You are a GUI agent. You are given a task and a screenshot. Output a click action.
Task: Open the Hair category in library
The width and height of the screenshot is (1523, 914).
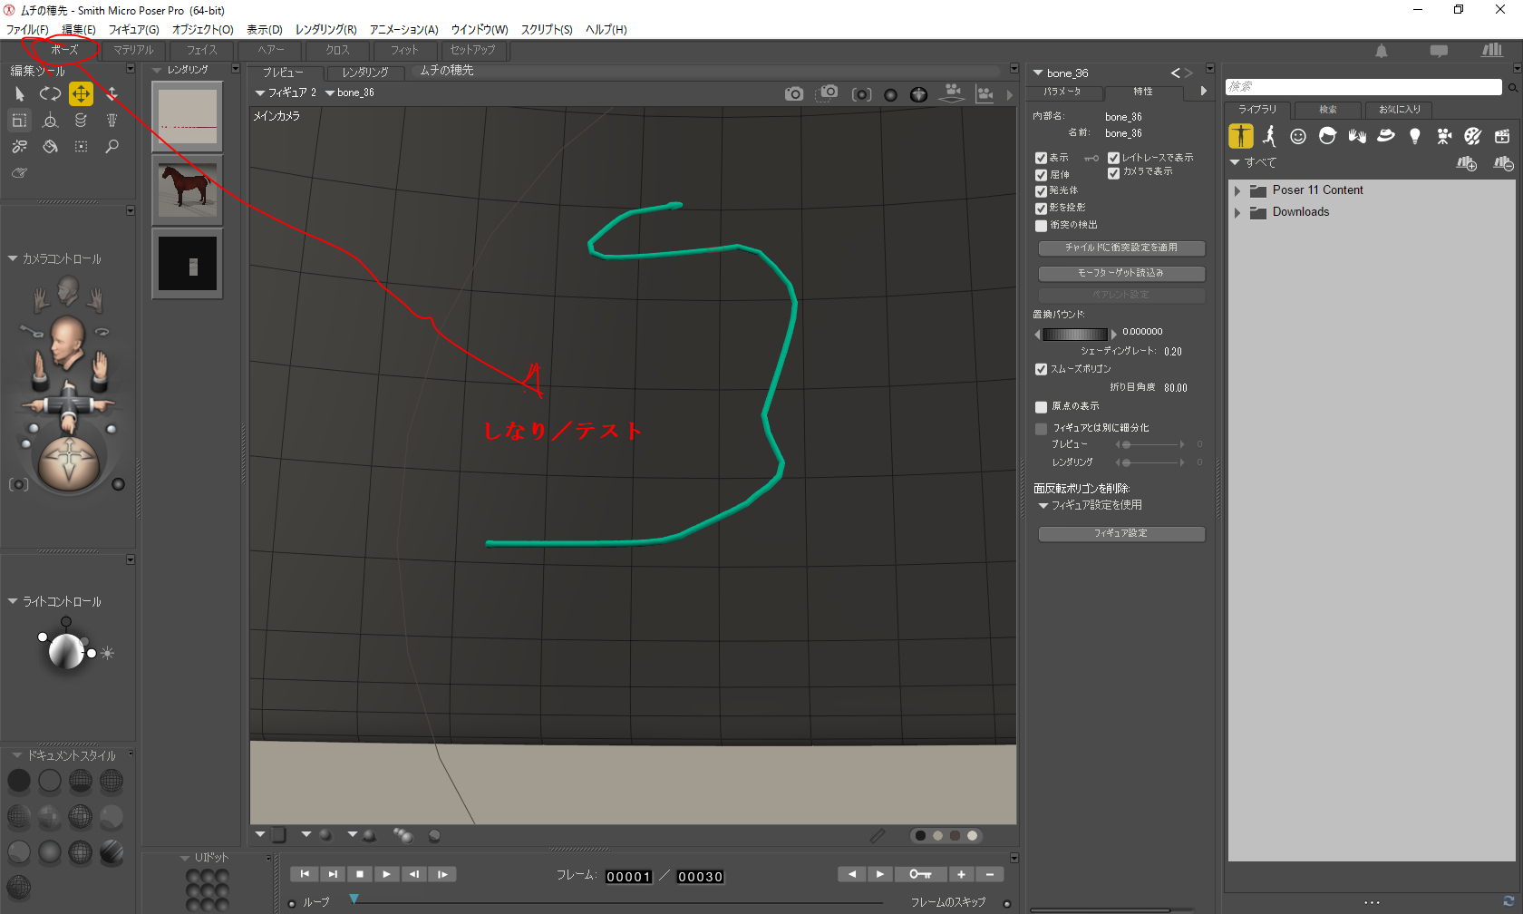(x=1327, y=136)
